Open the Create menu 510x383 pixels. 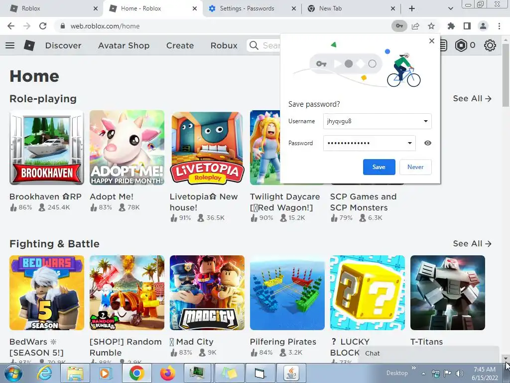[x=180, y=45]
